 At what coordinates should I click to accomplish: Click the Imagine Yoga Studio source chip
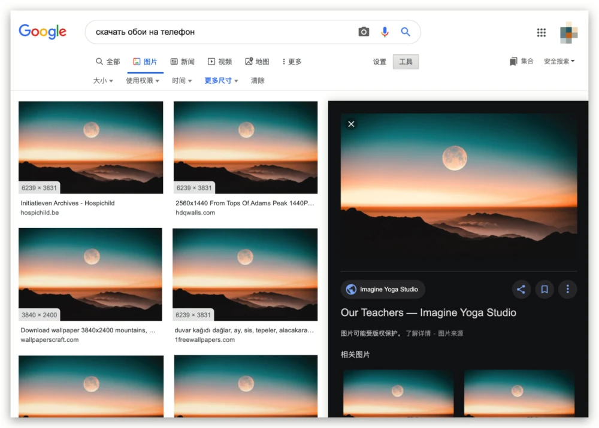tap(382, 289)
